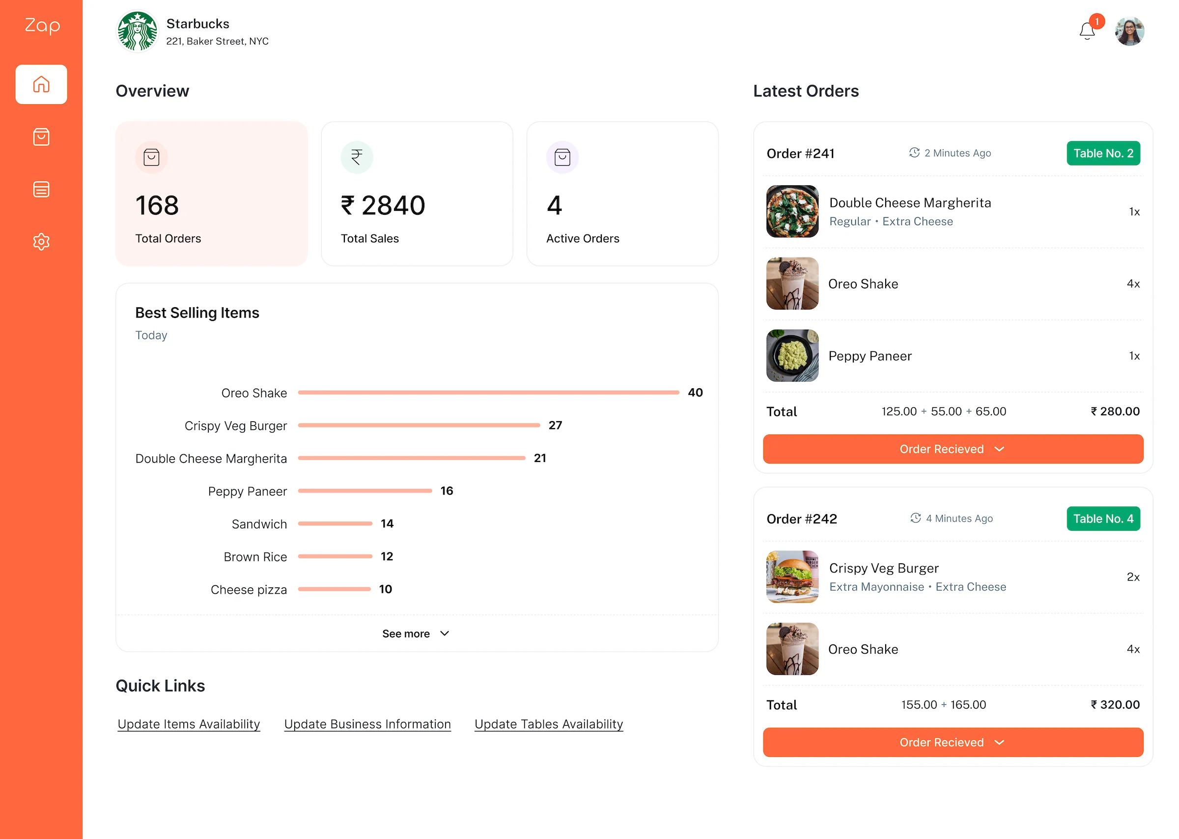Click the Oreo Shake label in chart

pos(254,393)
